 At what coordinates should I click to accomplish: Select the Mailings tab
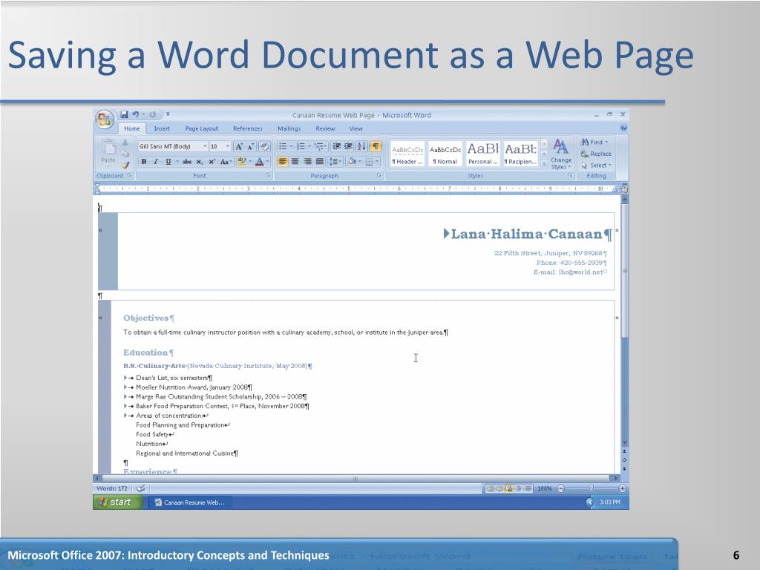289,128
